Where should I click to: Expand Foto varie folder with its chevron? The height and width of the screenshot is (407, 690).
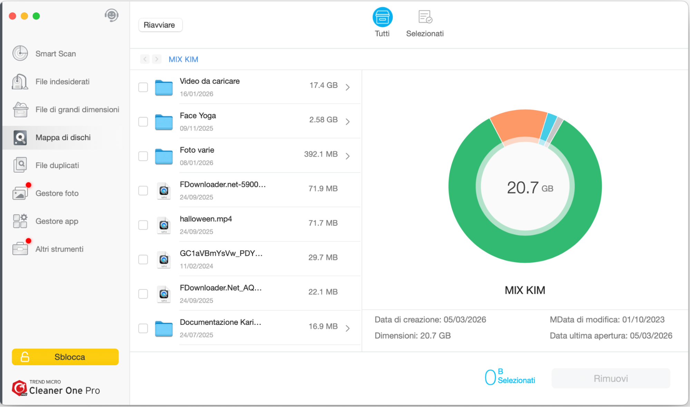[348, 156]
